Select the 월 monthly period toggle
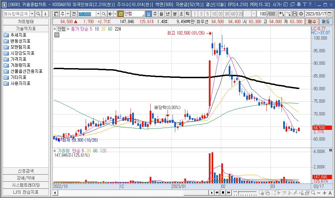This screenshot has height=198, width=335. click(x=161, y=14)
